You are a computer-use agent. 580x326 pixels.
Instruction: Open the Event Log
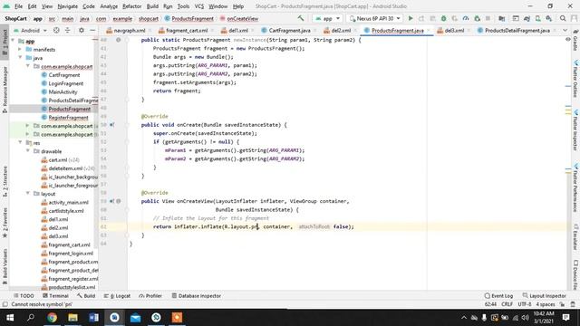(498, 296)
